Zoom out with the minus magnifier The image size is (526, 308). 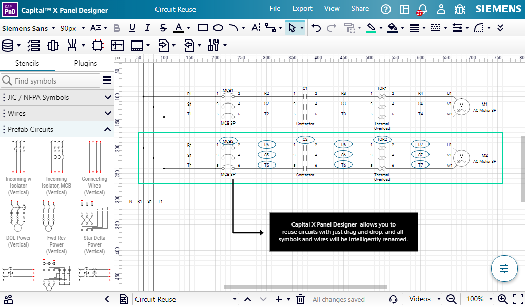452,299
